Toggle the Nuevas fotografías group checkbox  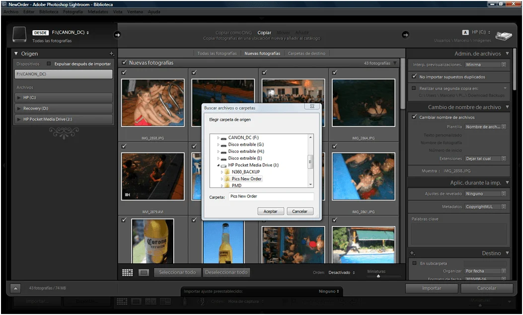tap(124, 63)
